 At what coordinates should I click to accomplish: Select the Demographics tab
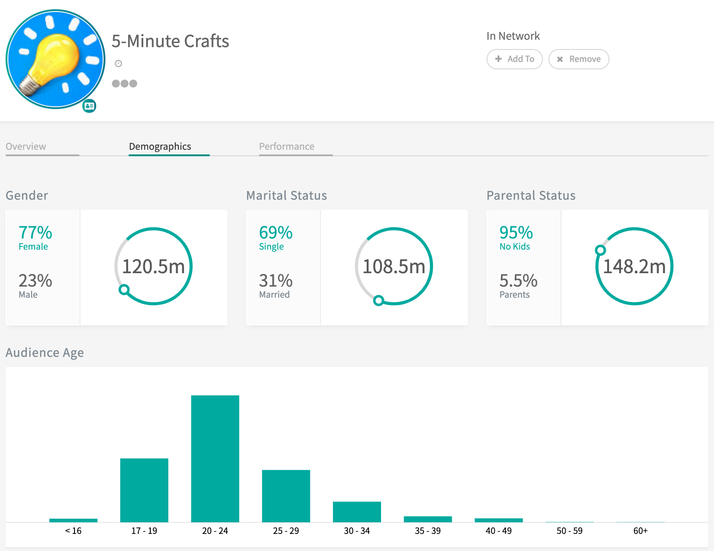[x=160, y=147]
